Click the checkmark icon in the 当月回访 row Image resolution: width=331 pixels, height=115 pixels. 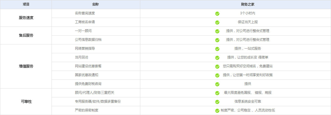217,58
